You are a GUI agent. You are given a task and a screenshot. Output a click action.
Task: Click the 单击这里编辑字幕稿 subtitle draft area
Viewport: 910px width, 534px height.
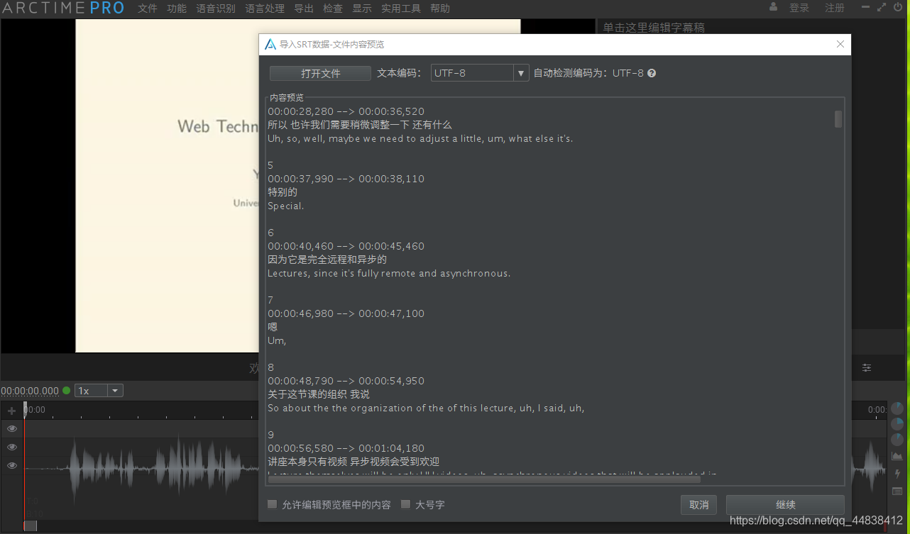653,28
